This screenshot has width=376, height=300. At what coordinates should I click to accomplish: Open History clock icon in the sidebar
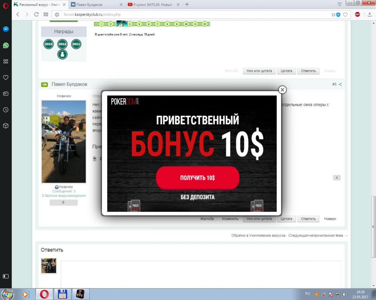pos(6,110)
